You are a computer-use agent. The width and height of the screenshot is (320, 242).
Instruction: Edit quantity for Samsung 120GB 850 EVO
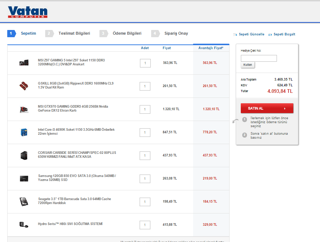pyautogui.click(x=145, y=179)
